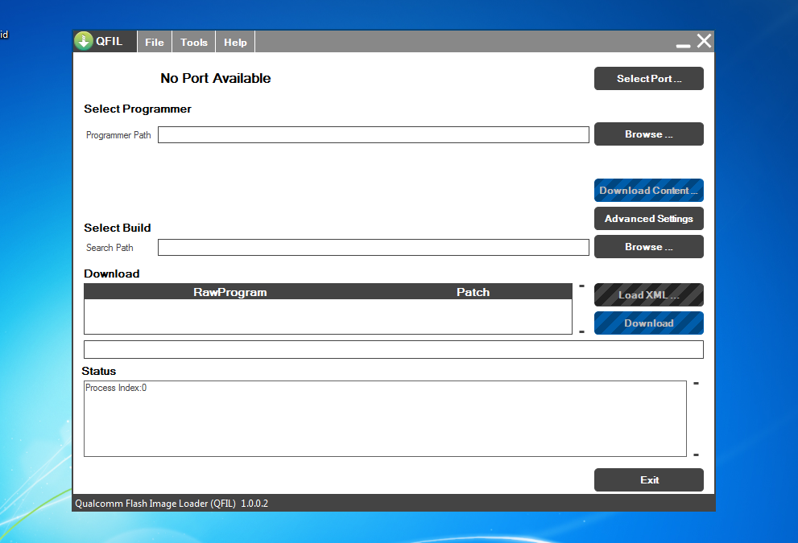Browse for the programmer file
The height and width of the screenshot is (543, 798).
pyautogui.click(x=649, y=134)
